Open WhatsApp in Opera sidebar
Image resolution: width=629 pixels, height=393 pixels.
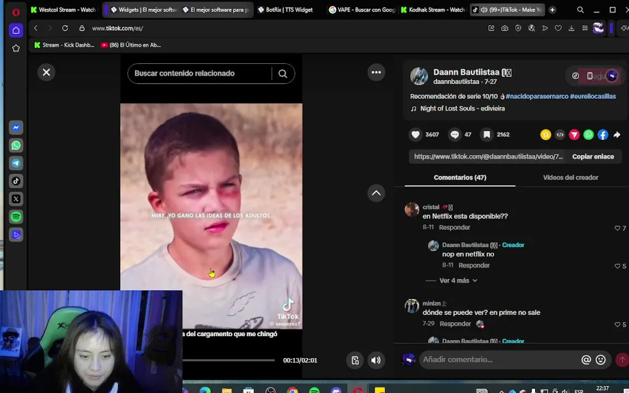[x=16, y=145]
